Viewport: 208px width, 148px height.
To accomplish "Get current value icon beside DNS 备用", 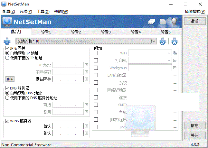I will [x=87, y=112].
